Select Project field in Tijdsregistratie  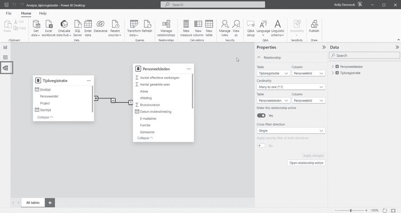(x=45, y=103)
